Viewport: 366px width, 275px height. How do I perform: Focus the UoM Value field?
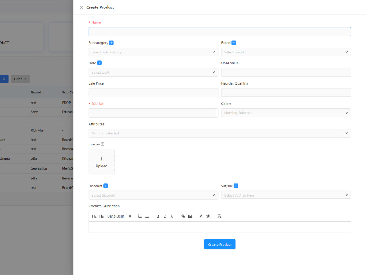click(286, 72)
